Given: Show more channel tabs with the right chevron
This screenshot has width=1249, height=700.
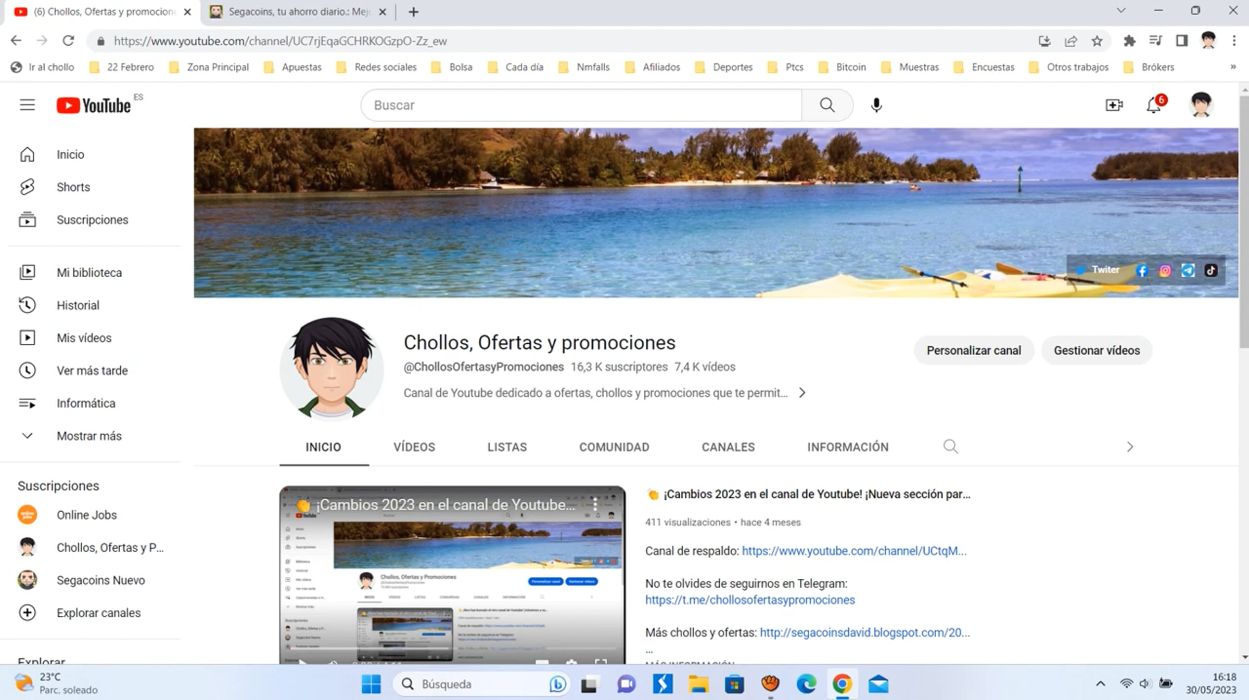Looking at the screenshot, I should coord(1130,447).
